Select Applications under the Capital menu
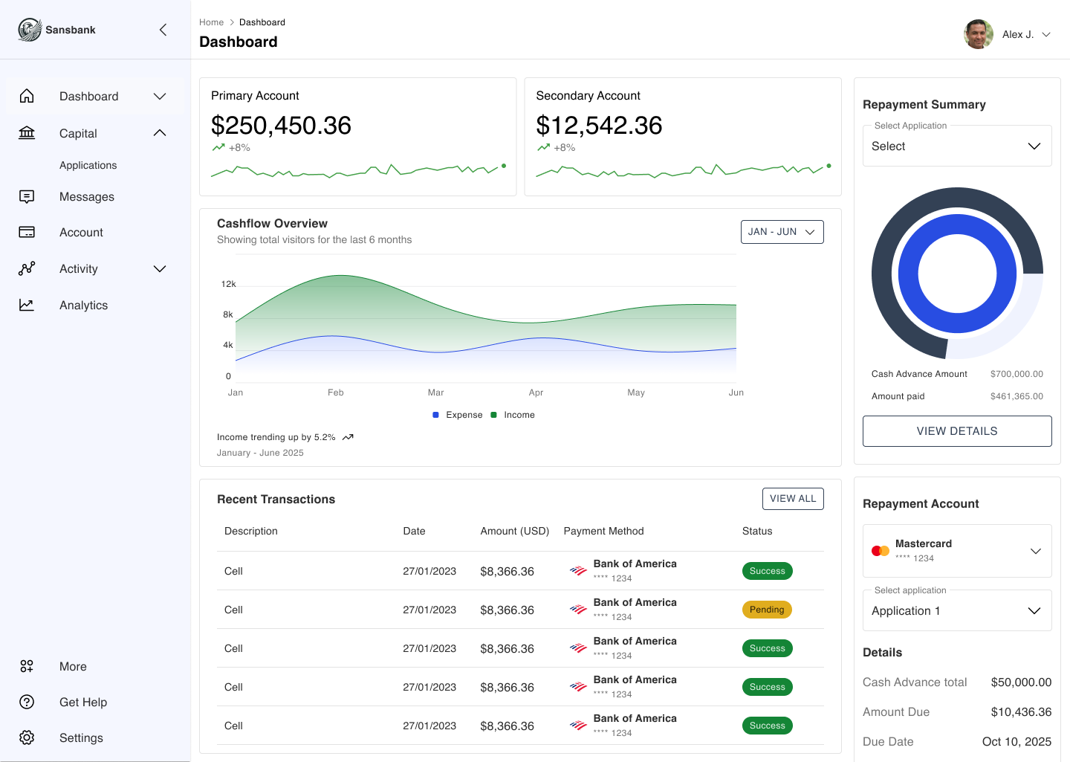Screen dimensions: 1070x762 pos(88,165)
